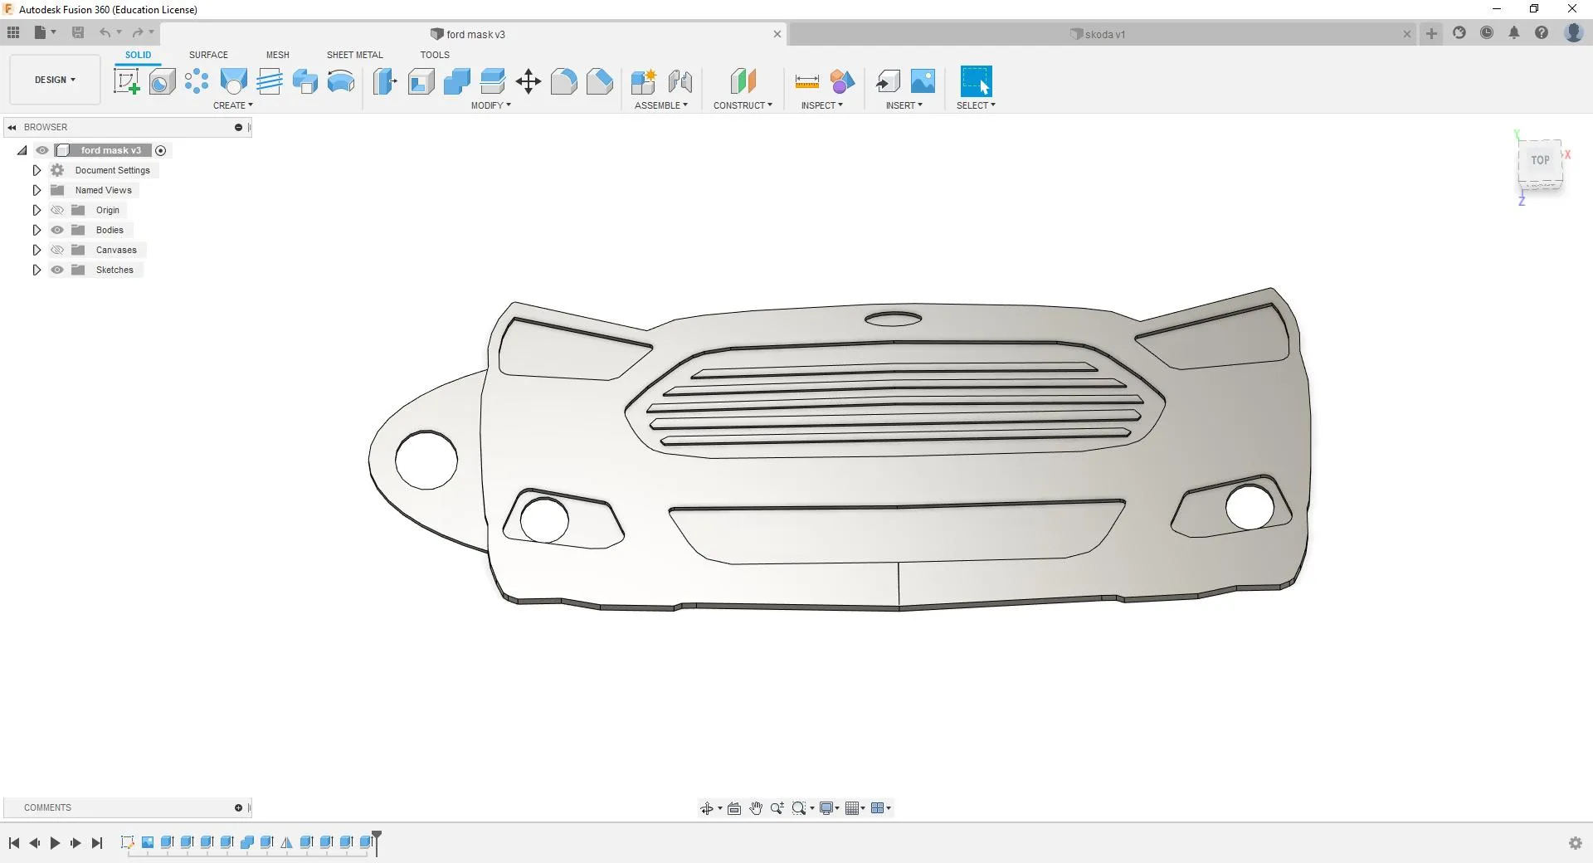1593x863 pixels.
Task: Activate the Pan tool in navigation bar
Action: (755, 807)
